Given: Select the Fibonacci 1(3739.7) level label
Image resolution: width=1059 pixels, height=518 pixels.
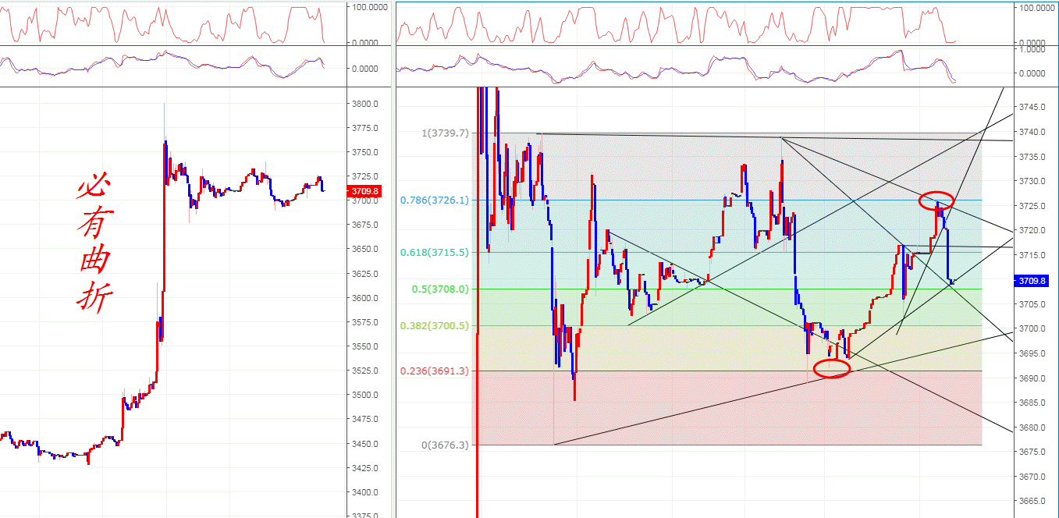Looking at the screenshot, I should click(446, 133).
